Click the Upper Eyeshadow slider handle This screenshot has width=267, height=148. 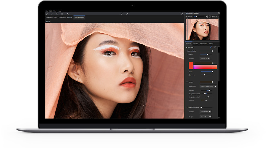201,107
